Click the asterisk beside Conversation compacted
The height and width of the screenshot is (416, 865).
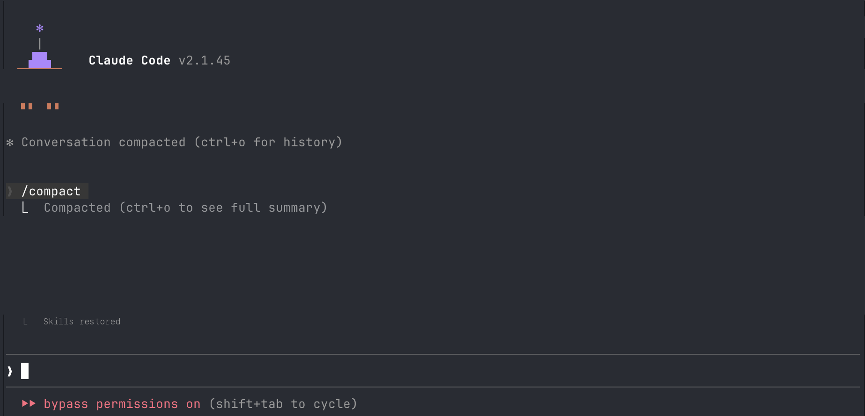[10, 143]
